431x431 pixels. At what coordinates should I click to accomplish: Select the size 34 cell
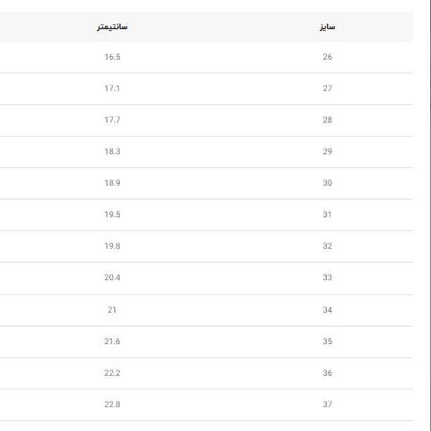[328, 310]
